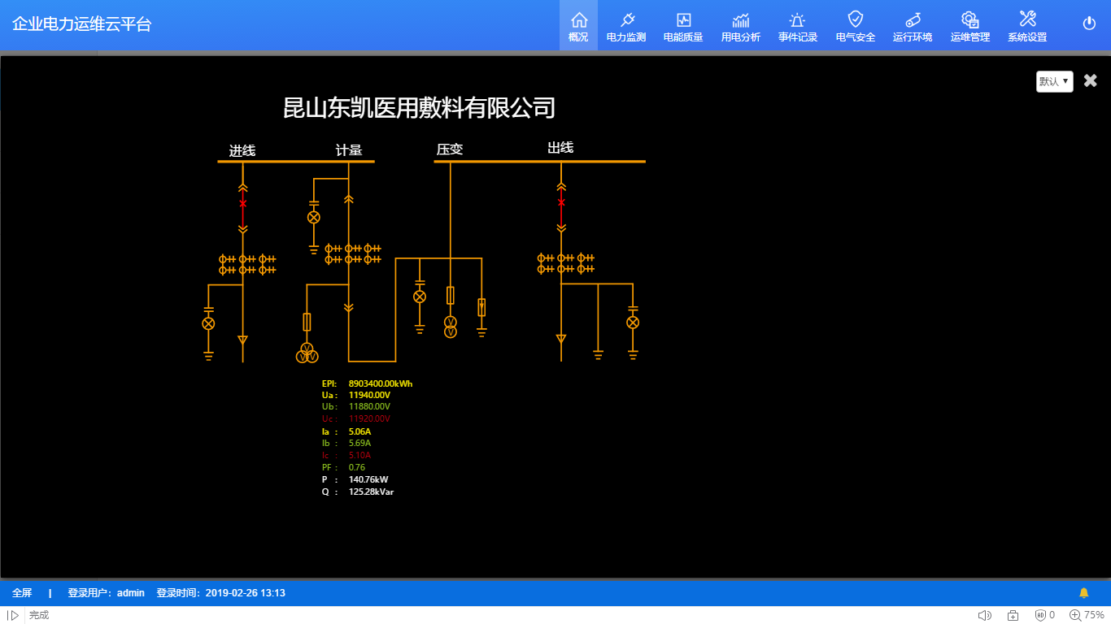This screenshot has height=624, width=1111.
Task: Click the 压变 voltage transformer label
Action: click(450, 149)
